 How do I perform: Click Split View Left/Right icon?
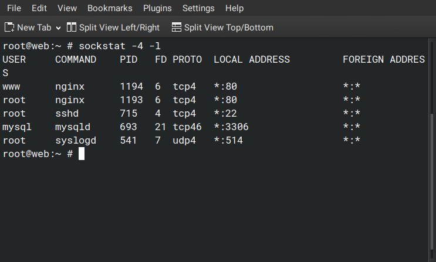tap(72, 28)
